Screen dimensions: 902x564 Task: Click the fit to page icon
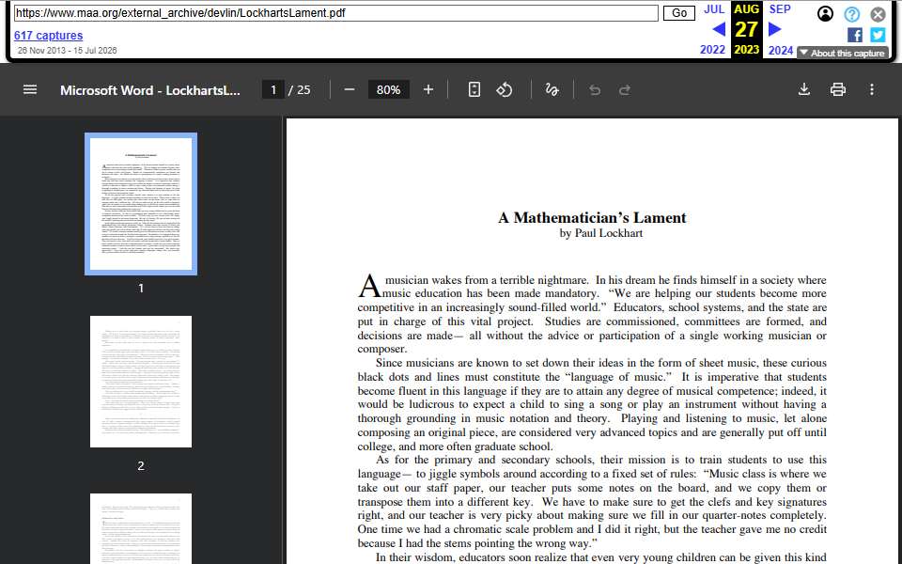(474, 90)
